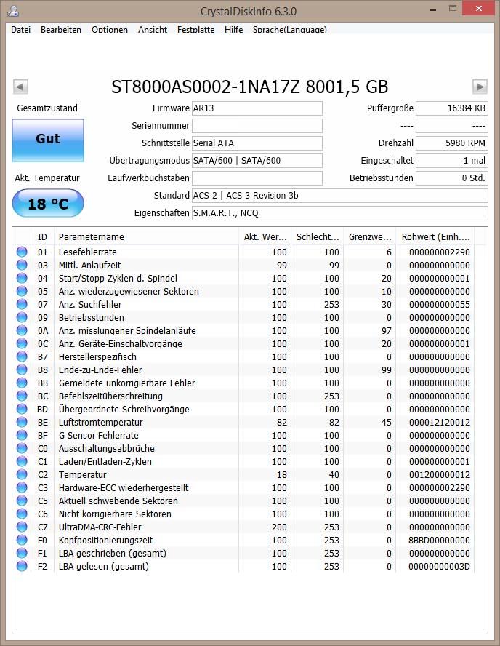Click the Betriebsstunden value 0 Std.

[x=452, y=178]
